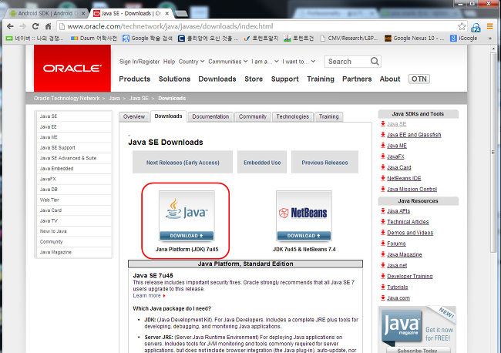This screenshot has width=501, height=353.
Task: Expand the 'I am a...' dropdown
Action: (265, 62)
